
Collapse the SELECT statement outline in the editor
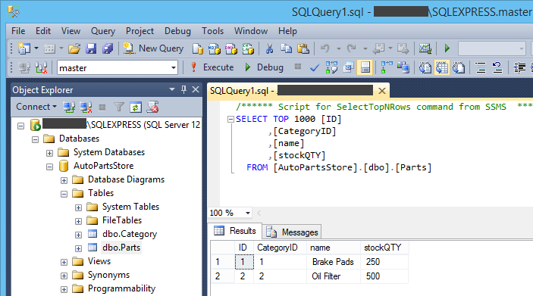click(x=230, y=119)
